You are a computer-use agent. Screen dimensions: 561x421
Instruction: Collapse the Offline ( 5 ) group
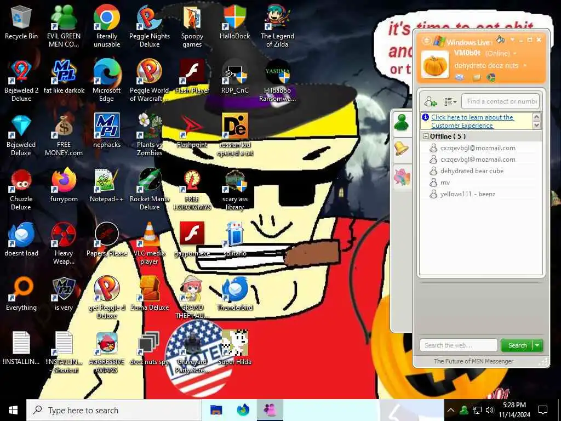[426, 136]
